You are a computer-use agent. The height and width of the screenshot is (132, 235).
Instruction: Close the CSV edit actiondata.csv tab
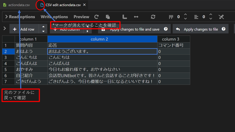(x=84, y=5)
